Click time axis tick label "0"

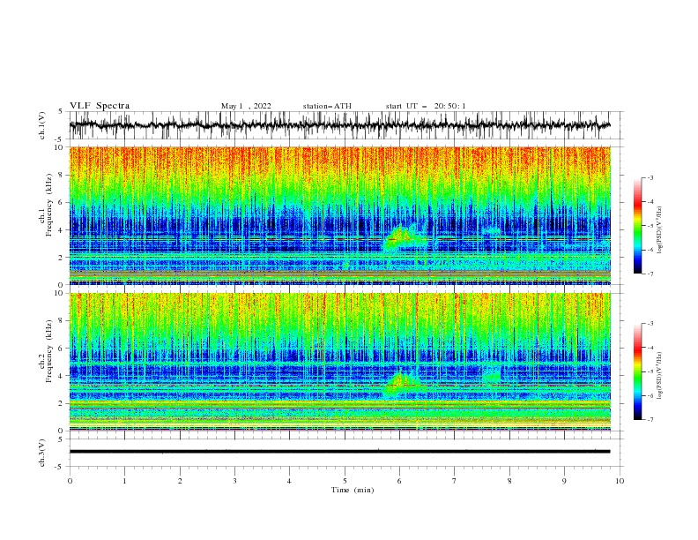click(70, 481)
